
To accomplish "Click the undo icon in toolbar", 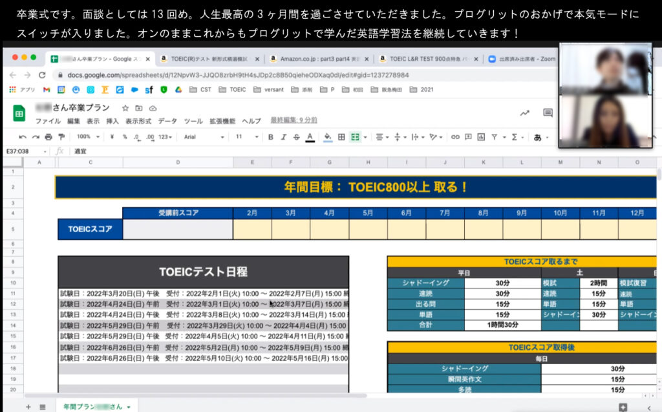I will coord(23,137).
